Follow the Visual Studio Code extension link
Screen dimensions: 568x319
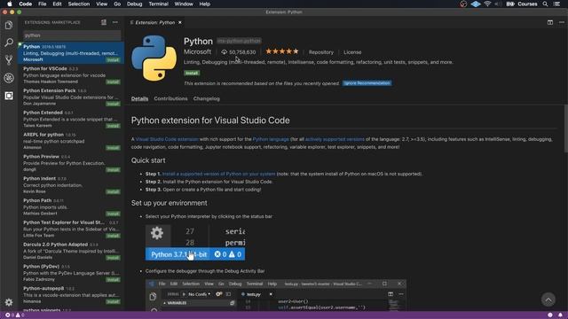coord(167,139)
